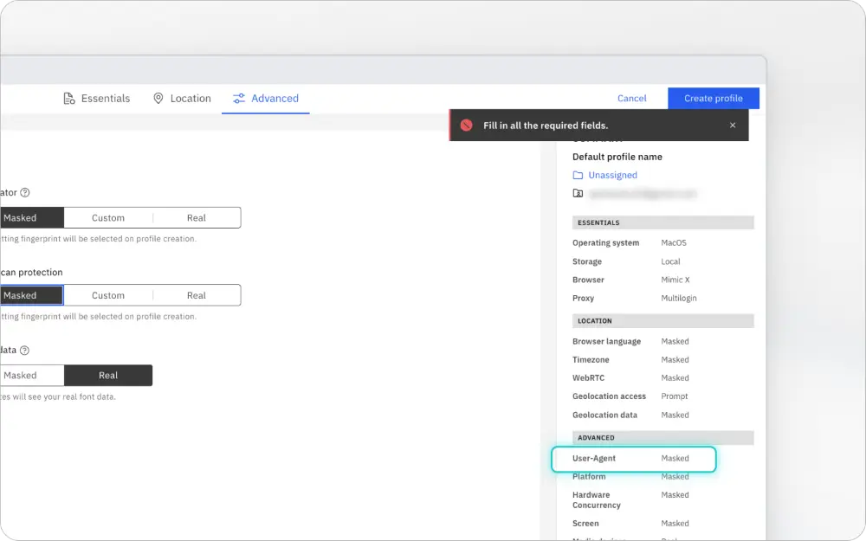Viewport: 866px width, 541px height.
Task: Click the Create profile button
Action: (x=713, y=99)
